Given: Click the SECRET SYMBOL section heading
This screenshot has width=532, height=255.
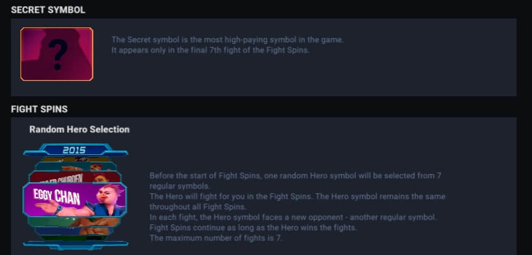Looking at the screenshot, I should (48, 10).
